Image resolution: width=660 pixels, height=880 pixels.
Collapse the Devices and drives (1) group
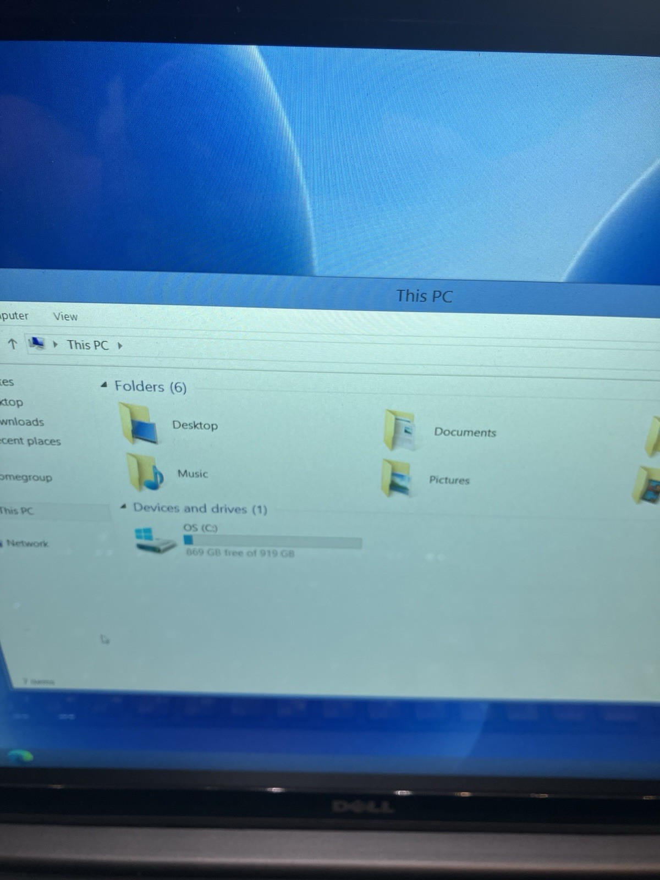pos(124,506)
